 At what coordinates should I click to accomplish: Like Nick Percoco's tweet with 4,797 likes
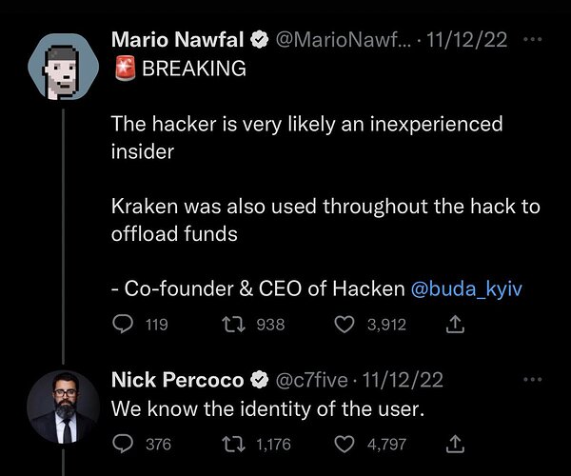345,445
